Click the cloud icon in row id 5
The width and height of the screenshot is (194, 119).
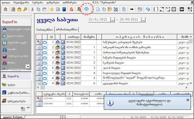click(x=45, y=63)
